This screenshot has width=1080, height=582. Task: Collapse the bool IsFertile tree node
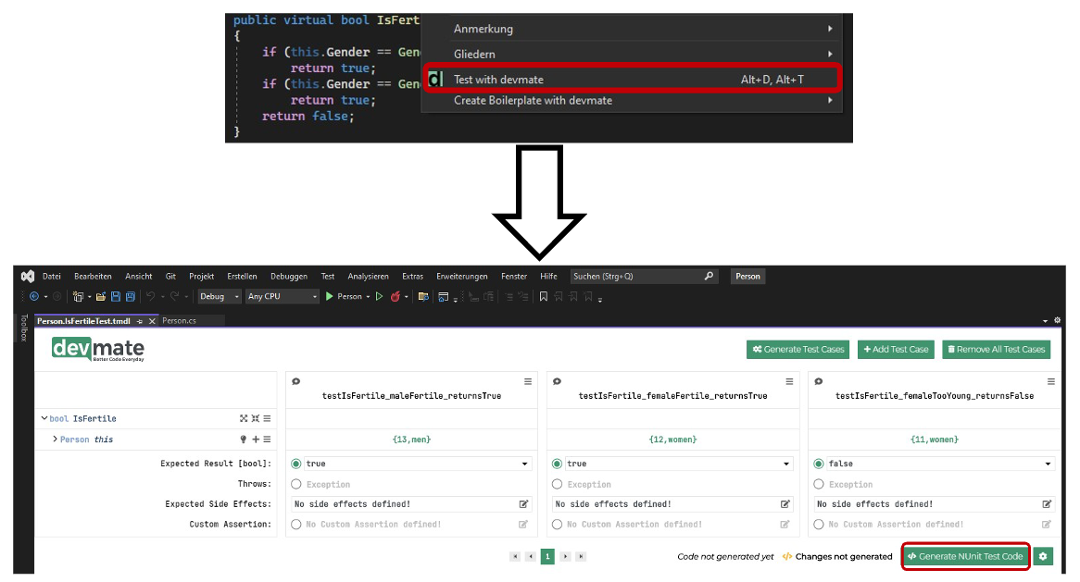pyautogui.click(x=44, y=418)
